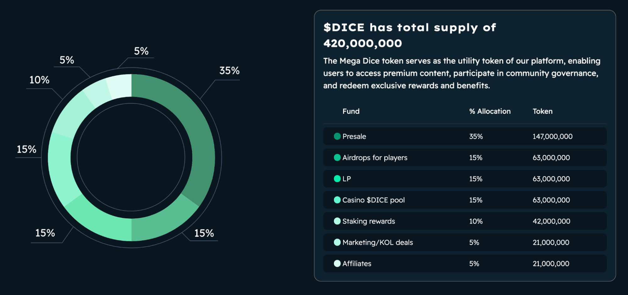
Task: Click the pale dot beside Affiliates
Action: [x=337, y=264]
